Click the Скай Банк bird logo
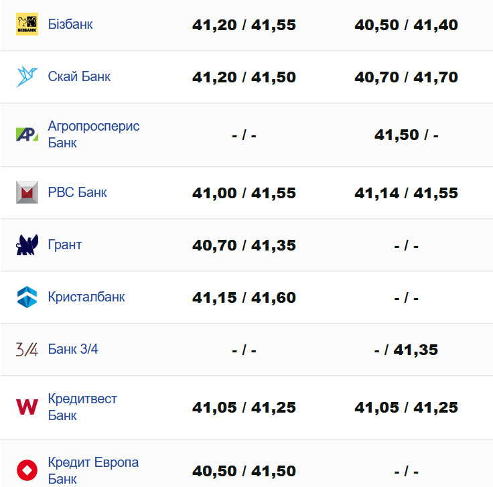This screenshot has height=487, width=493. [x=27, y=77]
